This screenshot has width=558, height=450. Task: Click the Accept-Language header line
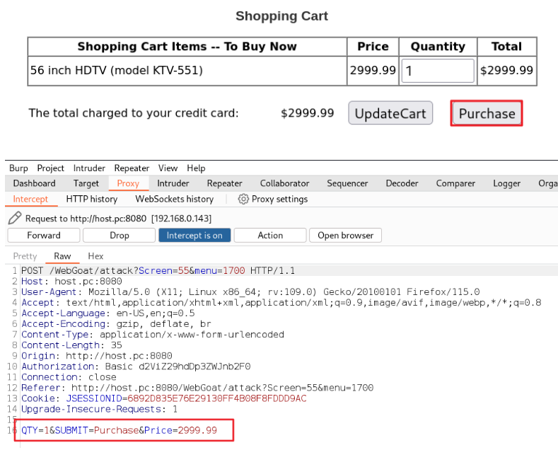(x=108, y=313)
